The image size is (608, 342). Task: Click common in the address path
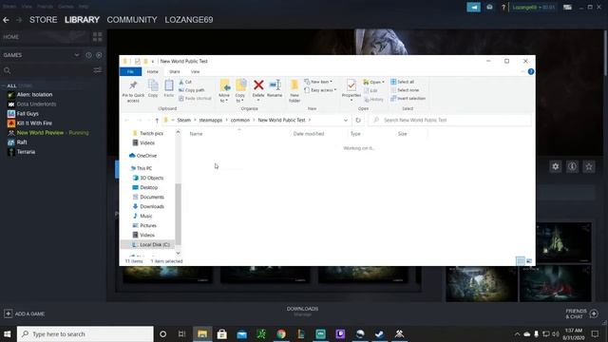coord(240,121)
